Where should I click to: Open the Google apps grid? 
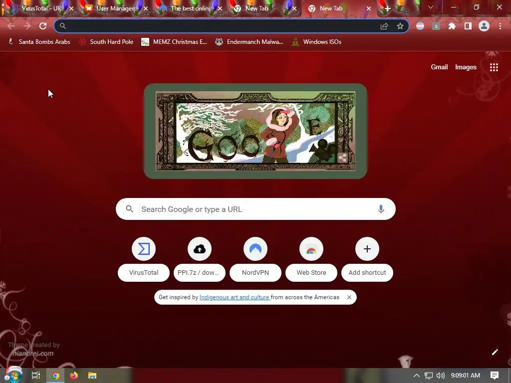click(494, 67)
